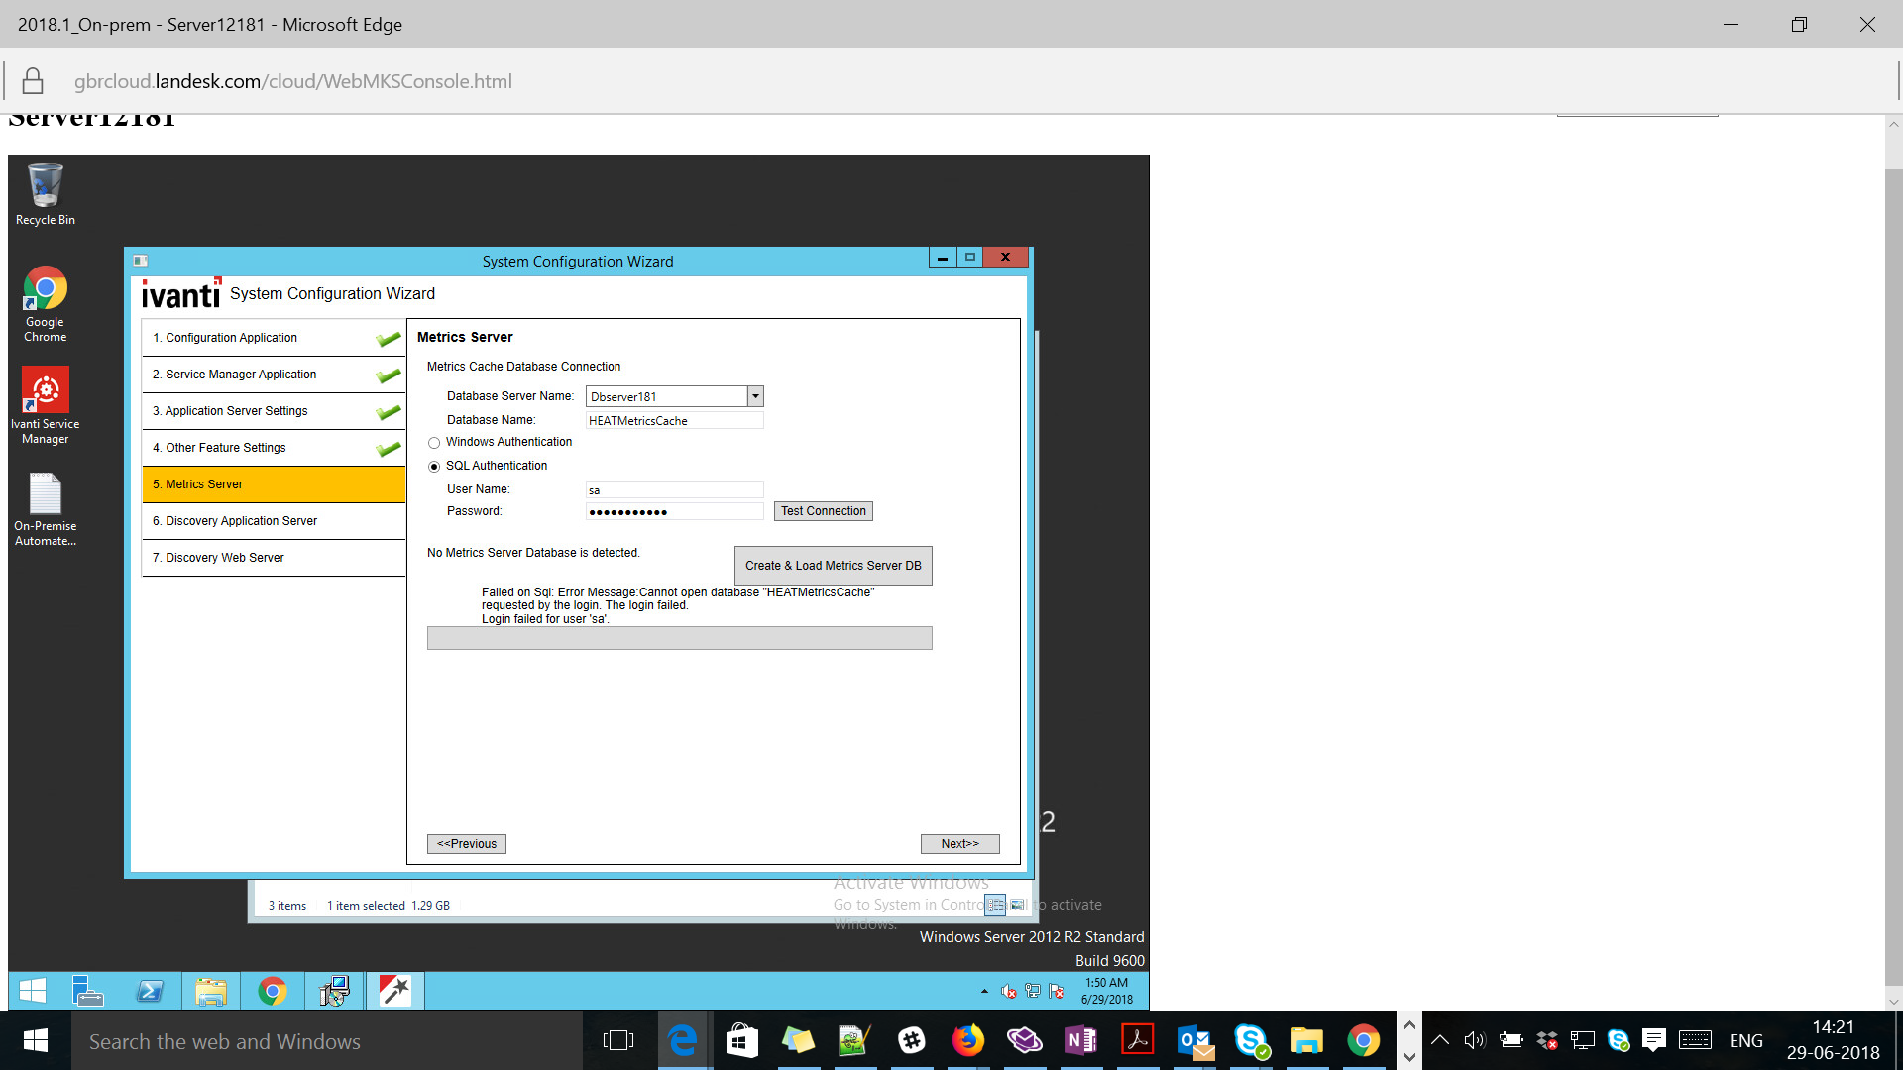Open Skype from host taskbar
Image resolution: width=1903 pixels, height=1070 pixels.
tap(1251, 1040)
